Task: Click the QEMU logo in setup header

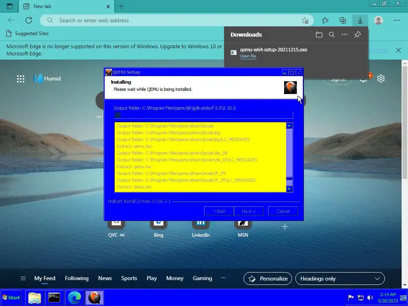Action: coord(290,87)
